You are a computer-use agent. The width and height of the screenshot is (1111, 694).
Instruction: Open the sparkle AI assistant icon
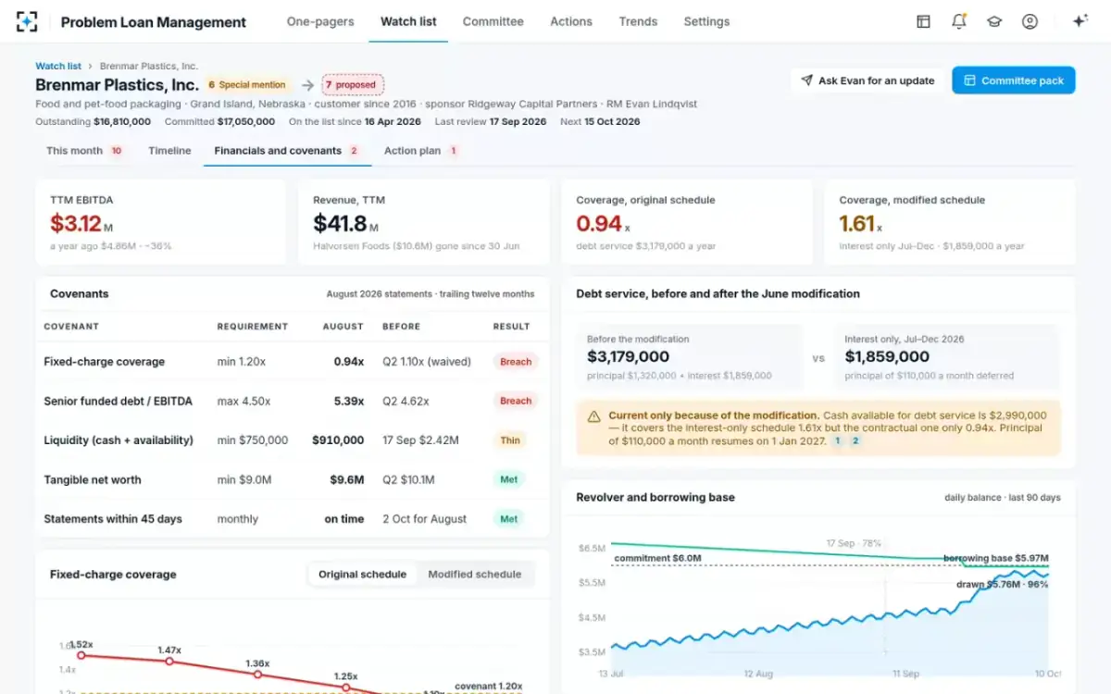point(1080,21)
